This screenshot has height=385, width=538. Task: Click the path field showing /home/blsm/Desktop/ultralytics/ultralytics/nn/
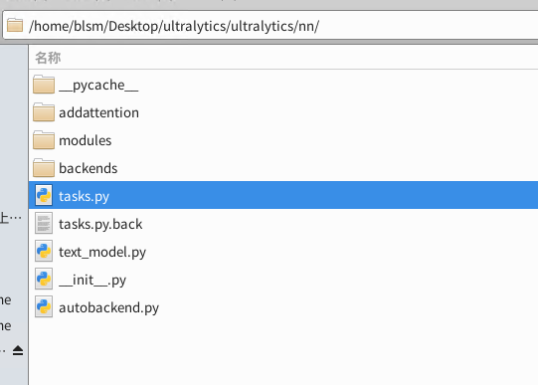point(270,25)
